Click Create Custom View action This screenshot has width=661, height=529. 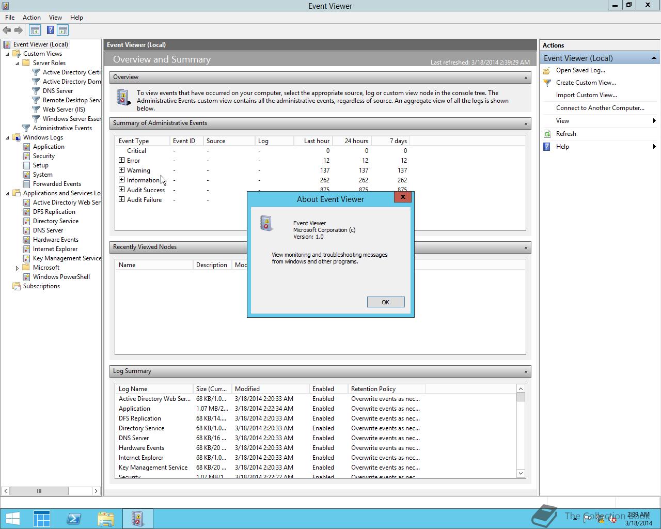click(586, 83)
